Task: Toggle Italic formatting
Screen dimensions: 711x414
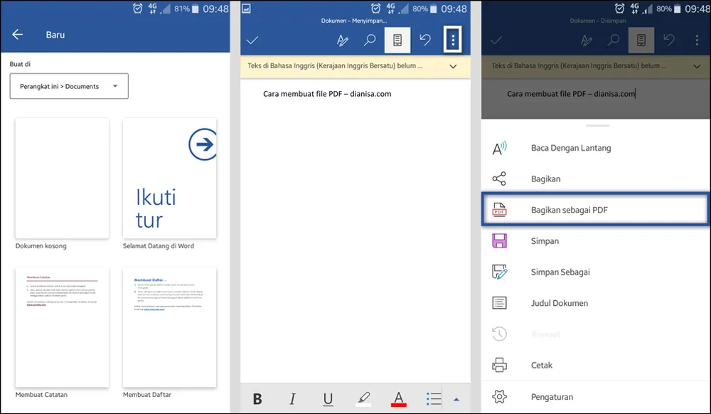Action: [292, 399]
